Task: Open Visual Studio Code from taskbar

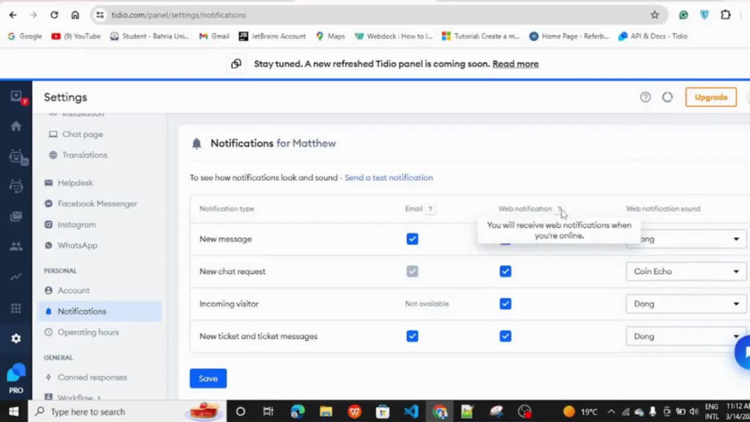Action: (x=411, y=412)
